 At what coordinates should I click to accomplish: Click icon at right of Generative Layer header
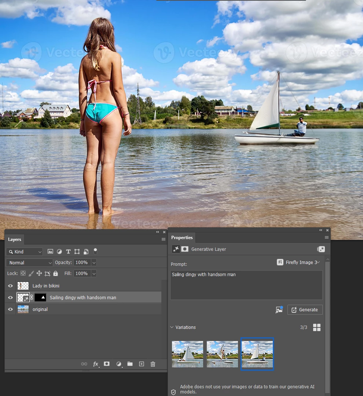(321, 249)
